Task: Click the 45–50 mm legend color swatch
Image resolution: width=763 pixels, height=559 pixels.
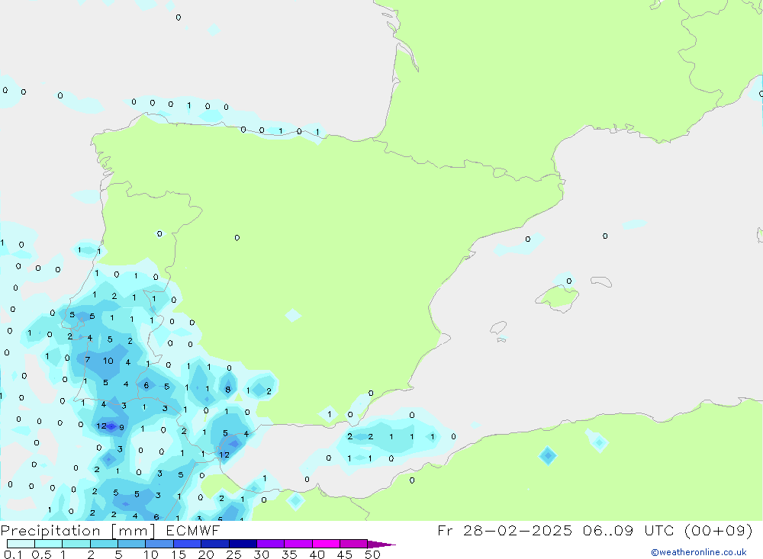Action: (353, 544)
